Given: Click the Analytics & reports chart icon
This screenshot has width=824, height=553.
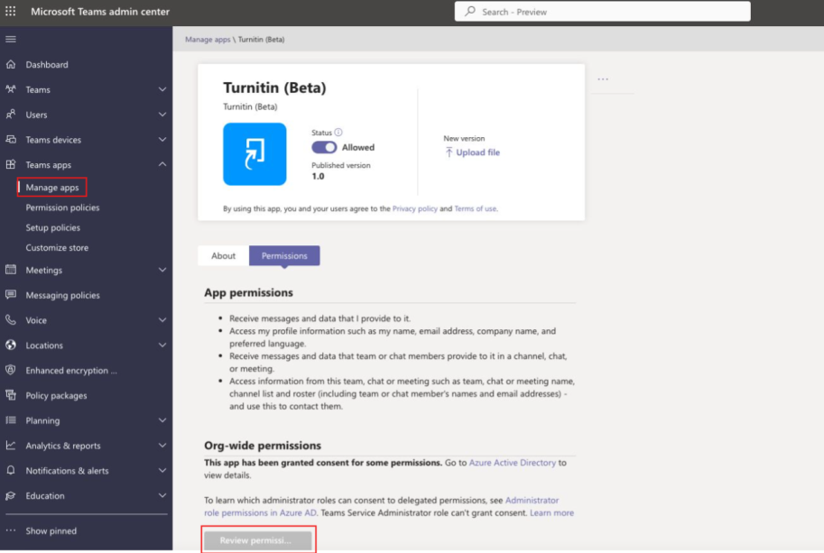Looking at the screenshot, I should [x=11, y=446].
